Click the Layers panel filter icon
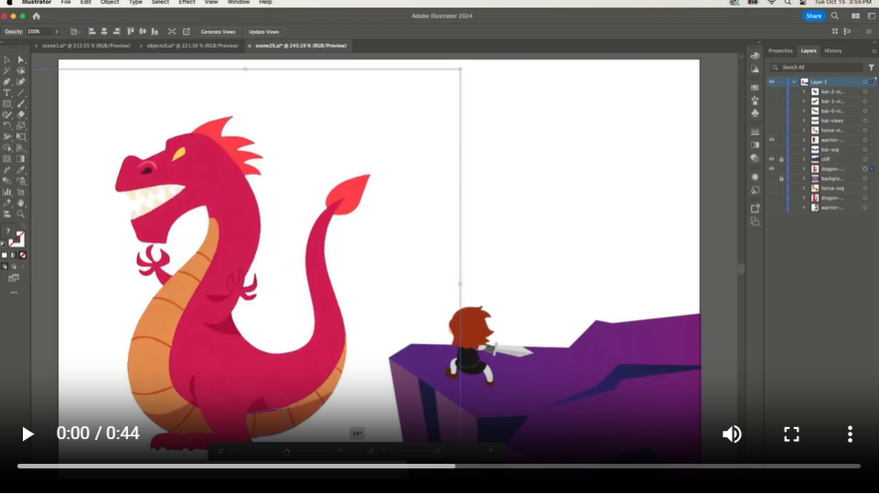Image resolution: width=879 pixels, height=494 pixels. tap(871, 68)
